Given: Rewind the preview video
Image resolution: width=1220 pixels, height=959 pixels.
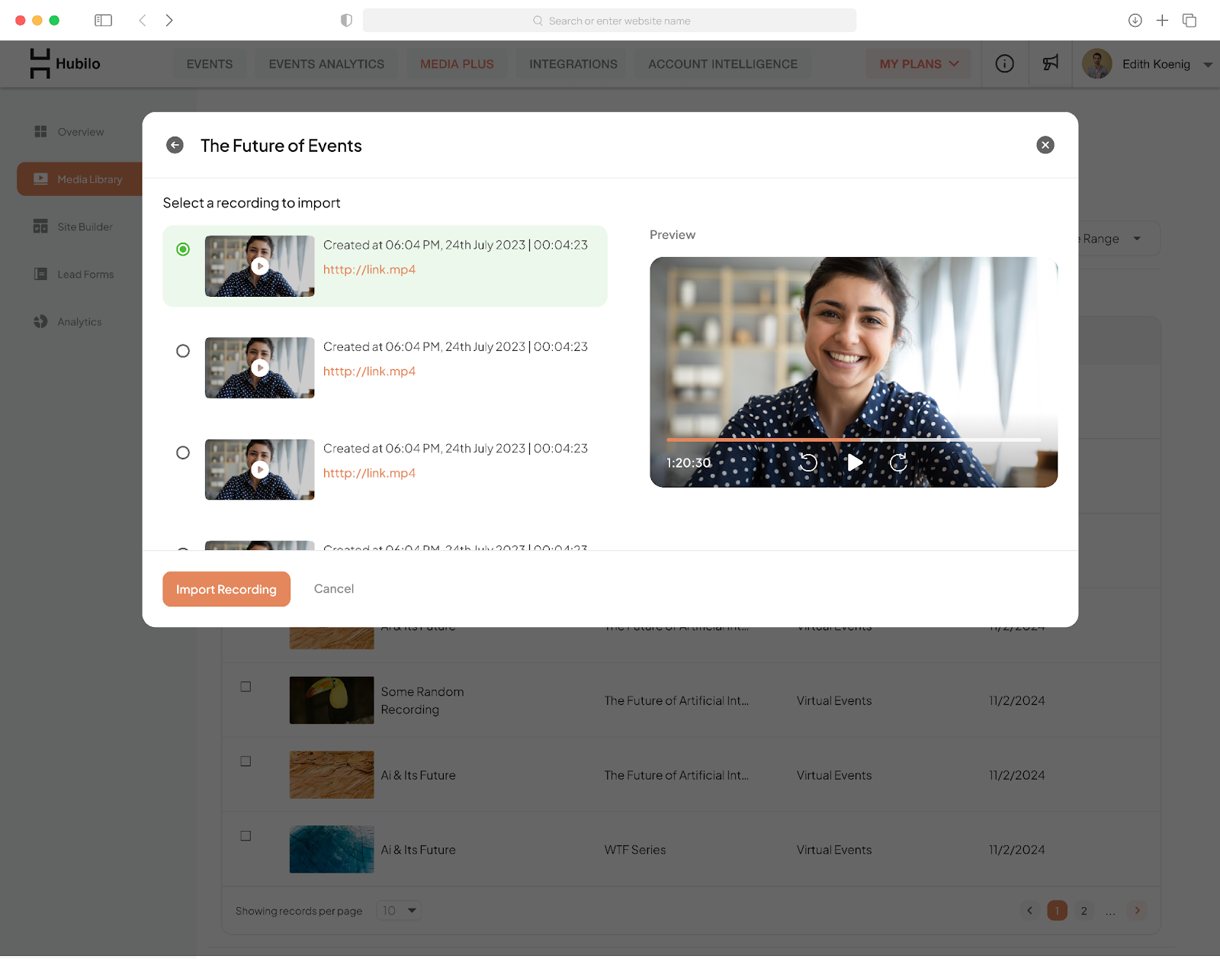Looking at the screenshot, I should click(808, 462).
